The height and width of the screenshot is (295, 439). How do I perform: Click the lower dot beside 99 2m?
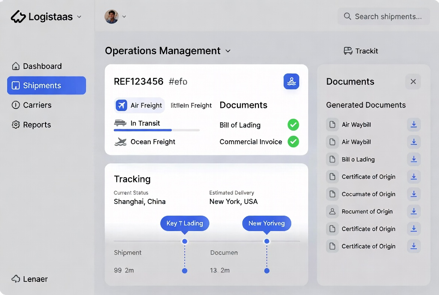[x=185, y=271]
